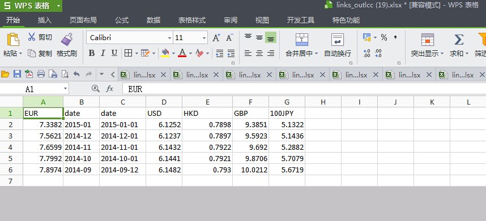Open a file with the folder icon
The image size is (486, 221).
click(5, 74)
